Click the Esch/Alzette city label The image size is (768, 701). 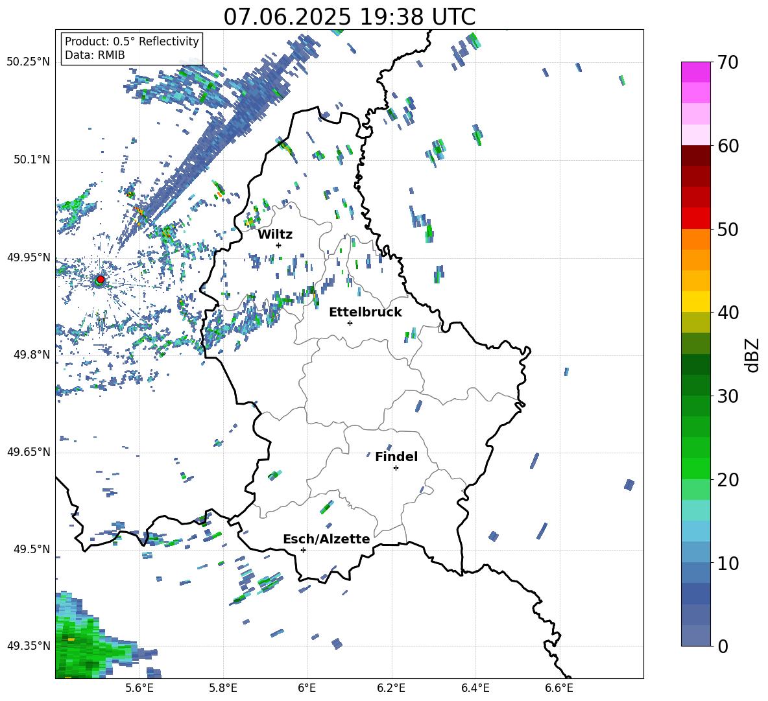coord(327,539)
